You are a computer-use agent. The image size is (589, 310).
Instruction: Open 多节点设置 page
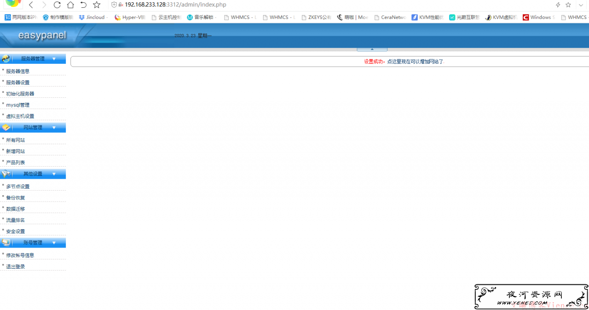pos(18,186)
